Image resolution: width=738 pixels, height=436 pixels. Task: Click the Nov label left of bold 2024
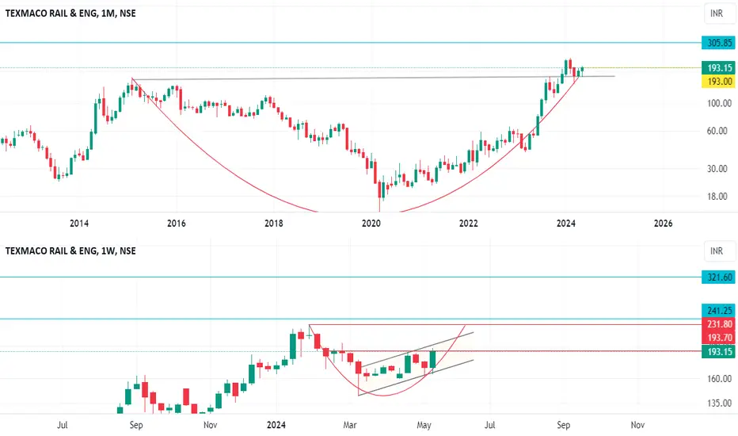tap(210, 425)
